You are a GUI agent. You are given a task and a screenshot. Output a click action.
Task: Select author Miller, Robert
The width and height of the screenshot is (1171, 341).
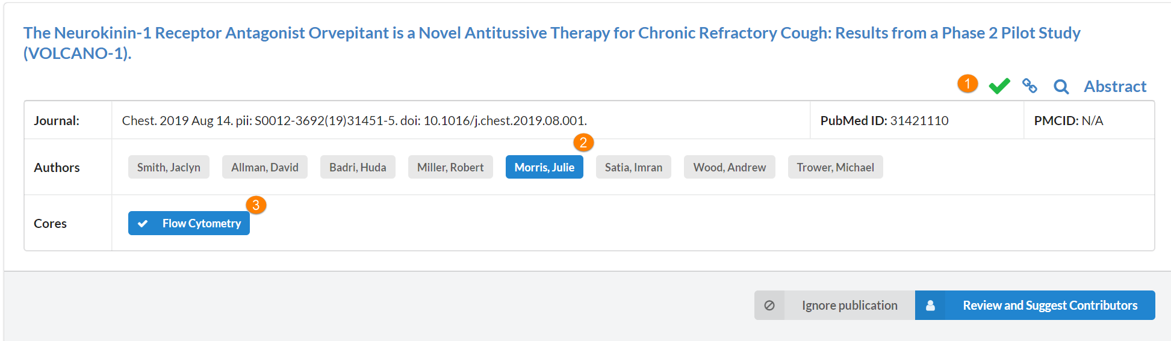[x=450, y=167]
